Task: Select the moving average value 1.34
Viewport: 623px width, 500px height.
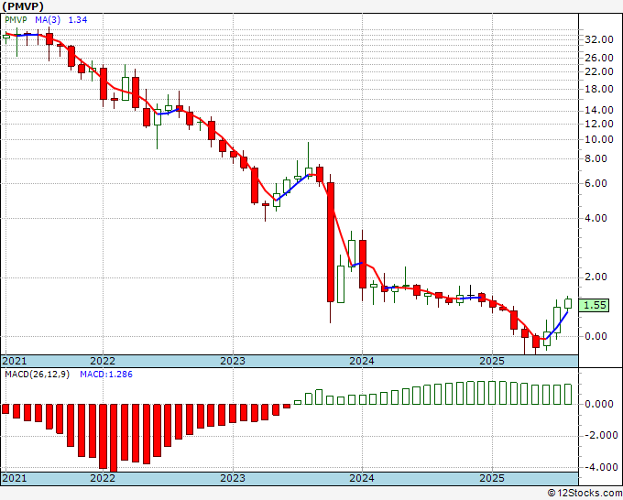Action: [x=78, y=20]
